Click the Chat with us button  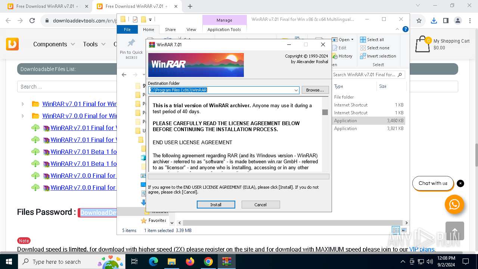(x=433, y=183)
